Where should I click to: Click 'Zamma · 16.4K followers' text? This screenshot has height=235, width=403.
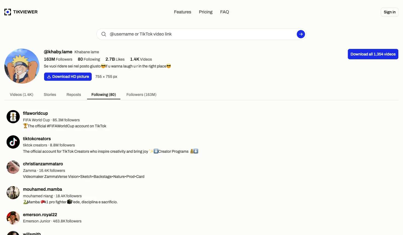44,171
